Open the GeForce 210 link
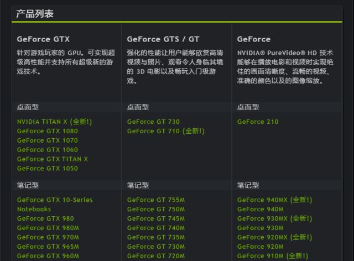The height and width of the screenshot is (261, 354). coord(258,122)
